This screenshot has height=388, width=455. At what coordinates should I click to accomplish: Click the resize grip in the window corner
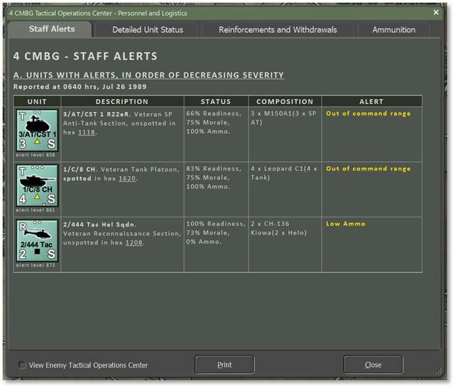point(439,371)
